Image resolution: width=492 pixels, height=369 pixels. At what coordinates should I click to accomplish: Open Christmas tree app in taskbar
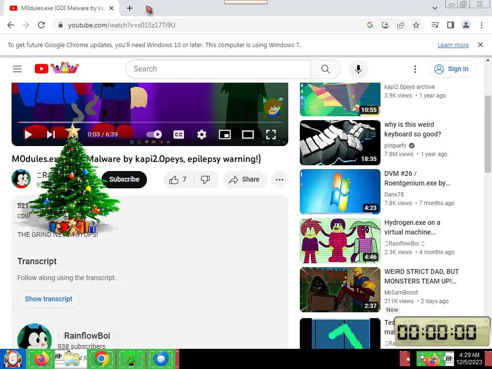point(131,359)
